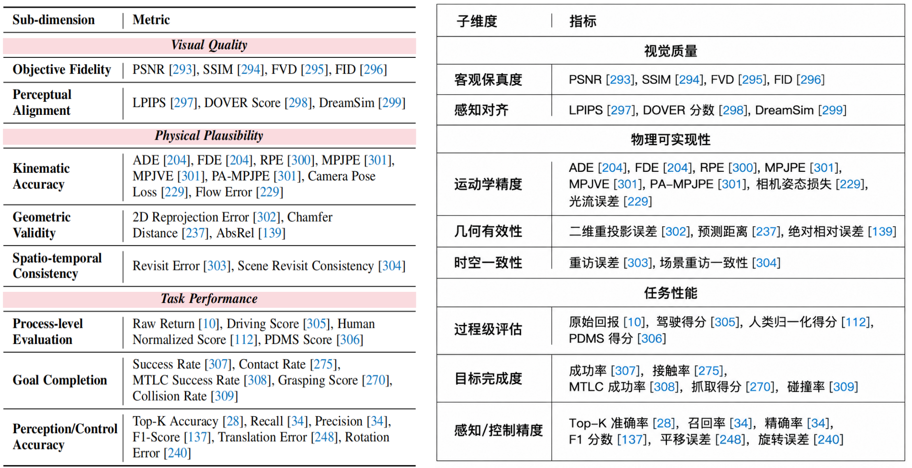Open citation [306] after PDMS 得分
The height and width of the screenshot is (468, 912).
[652, 339]
